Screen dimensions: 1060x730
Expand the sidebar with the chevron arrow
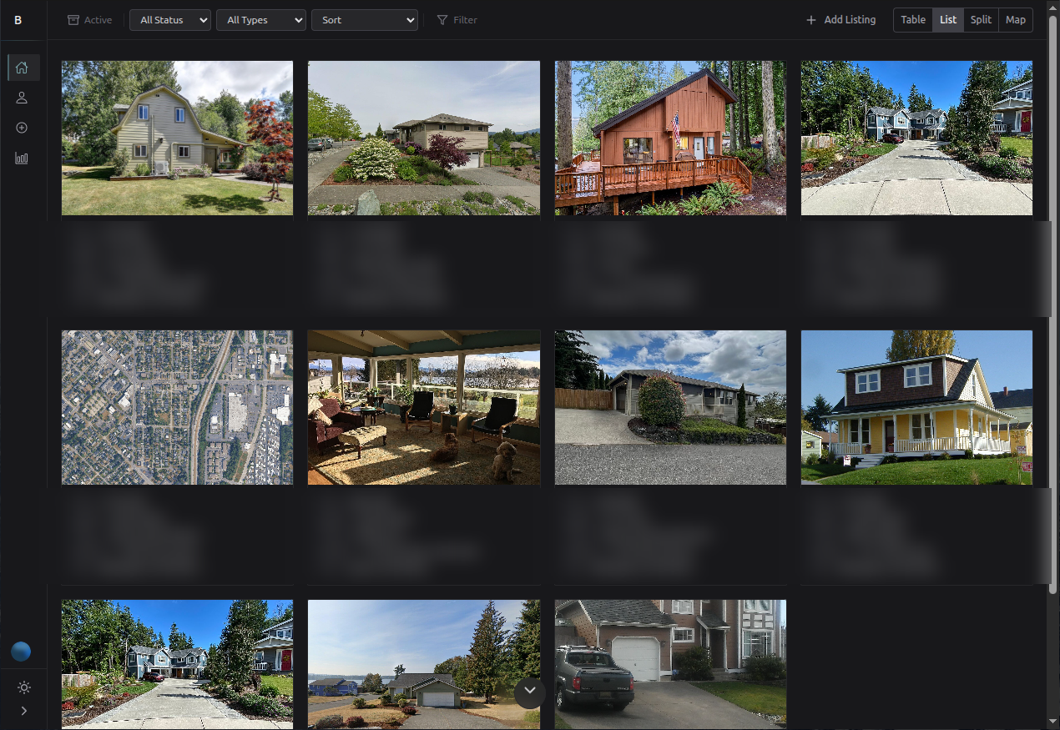coord(23,711)
